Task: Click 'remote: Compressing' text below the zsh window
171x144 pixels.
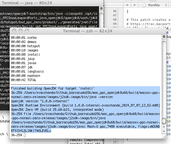Action: point(87,140)
